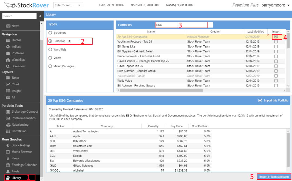Screen dimensions: 292x181
Task: Select the Bill Ackman - Pershing Square row
Action: pos(201,86)
